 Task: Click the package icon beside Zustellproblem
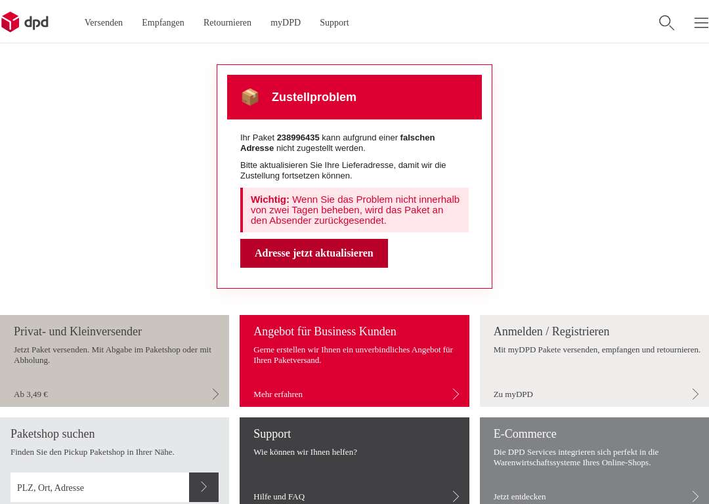tap(250, 96)
